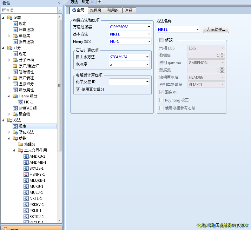Click the 方法助手 button
This screenshot has height=230, width=251.
[x=216, y=30]
